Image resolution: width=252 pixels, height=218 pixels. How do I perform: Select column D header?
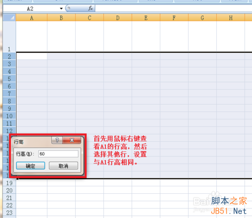point(118,18)
